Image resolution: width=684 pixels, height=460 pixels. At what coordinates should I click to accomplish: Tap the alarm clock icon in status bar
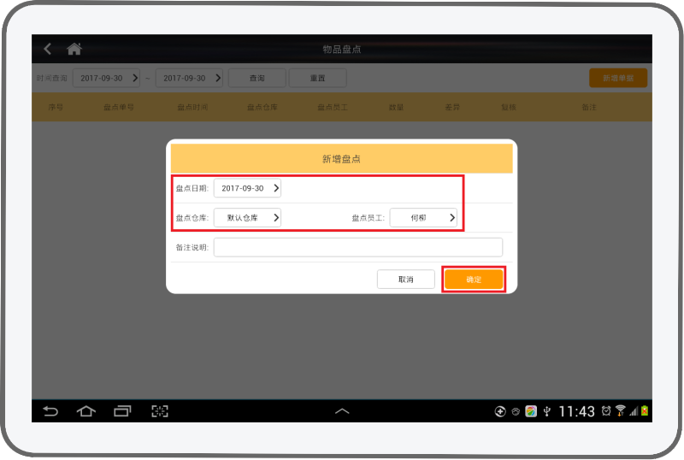pos(606,411)
